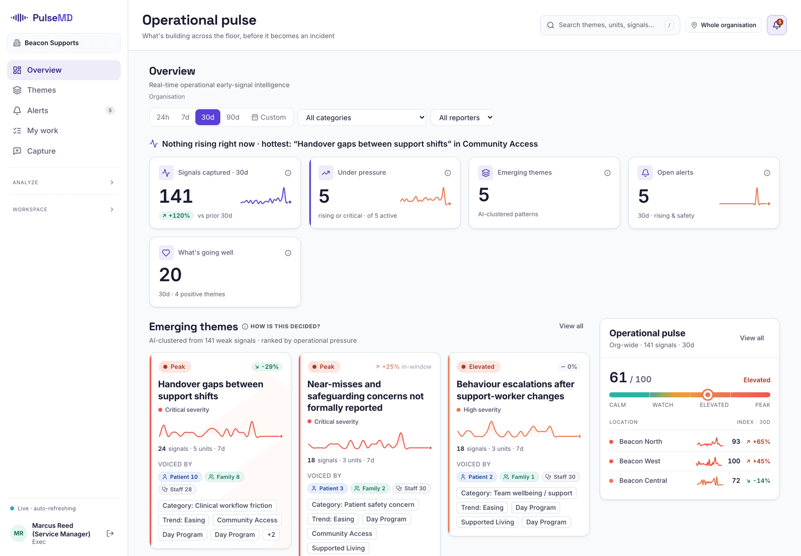This screenshot has width=801, height=556.
Task: Click the Under pressure trend icon
Action: [x=326, y=173]
